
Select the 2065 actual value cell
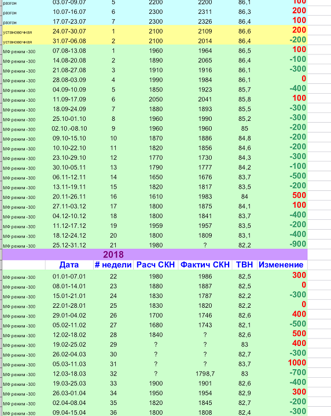[x=205, y=61]
